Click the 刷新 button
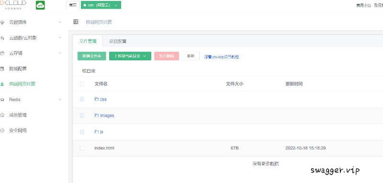 point(191,56)
